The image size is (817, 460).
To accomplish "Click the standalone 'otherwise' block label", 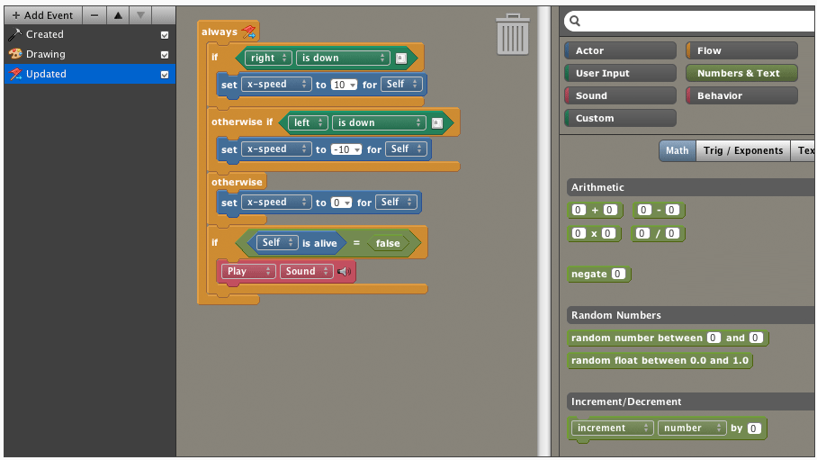I will click(x=237, y=182).
